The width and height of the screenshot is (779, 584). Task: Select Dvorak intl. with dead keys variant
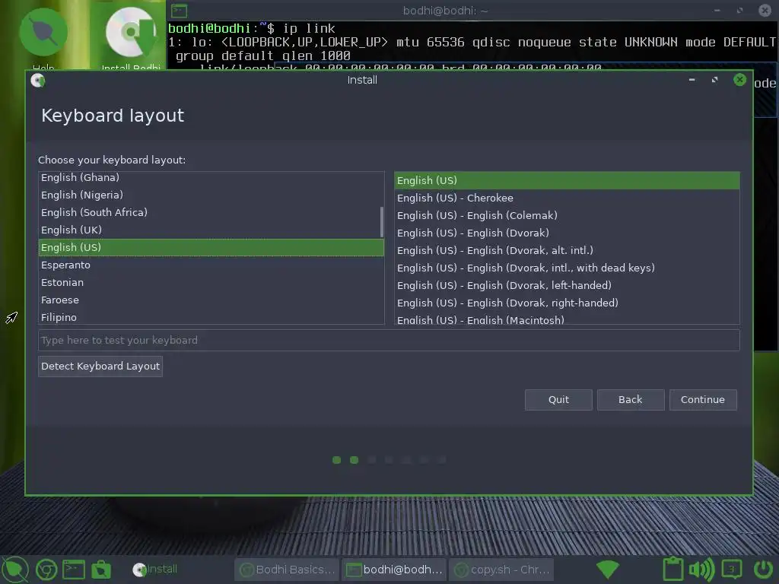click(x=567, y=268)
